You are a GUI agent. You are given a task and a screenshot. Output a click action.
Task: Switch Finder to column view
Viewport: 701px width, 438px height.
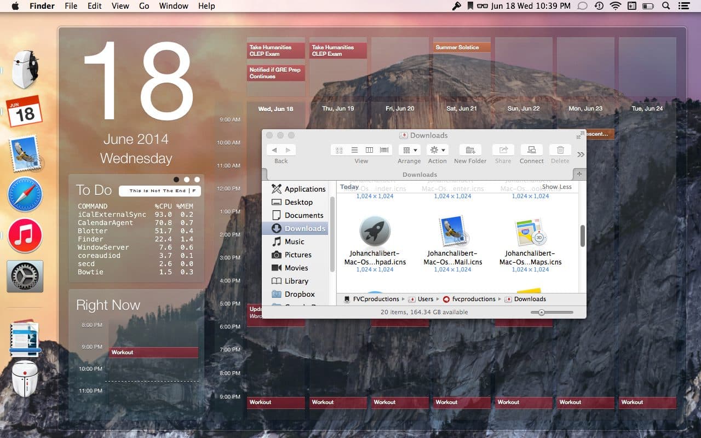tap(369, 150)
